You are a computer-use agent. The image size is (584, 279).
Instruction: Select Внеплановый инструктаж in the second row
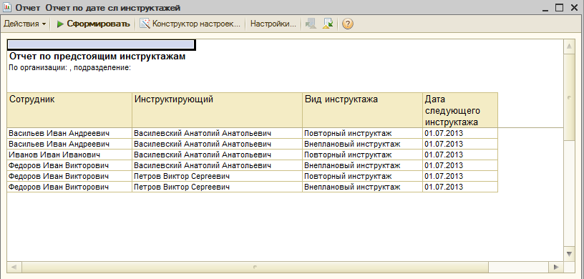[x=362, y=144]
